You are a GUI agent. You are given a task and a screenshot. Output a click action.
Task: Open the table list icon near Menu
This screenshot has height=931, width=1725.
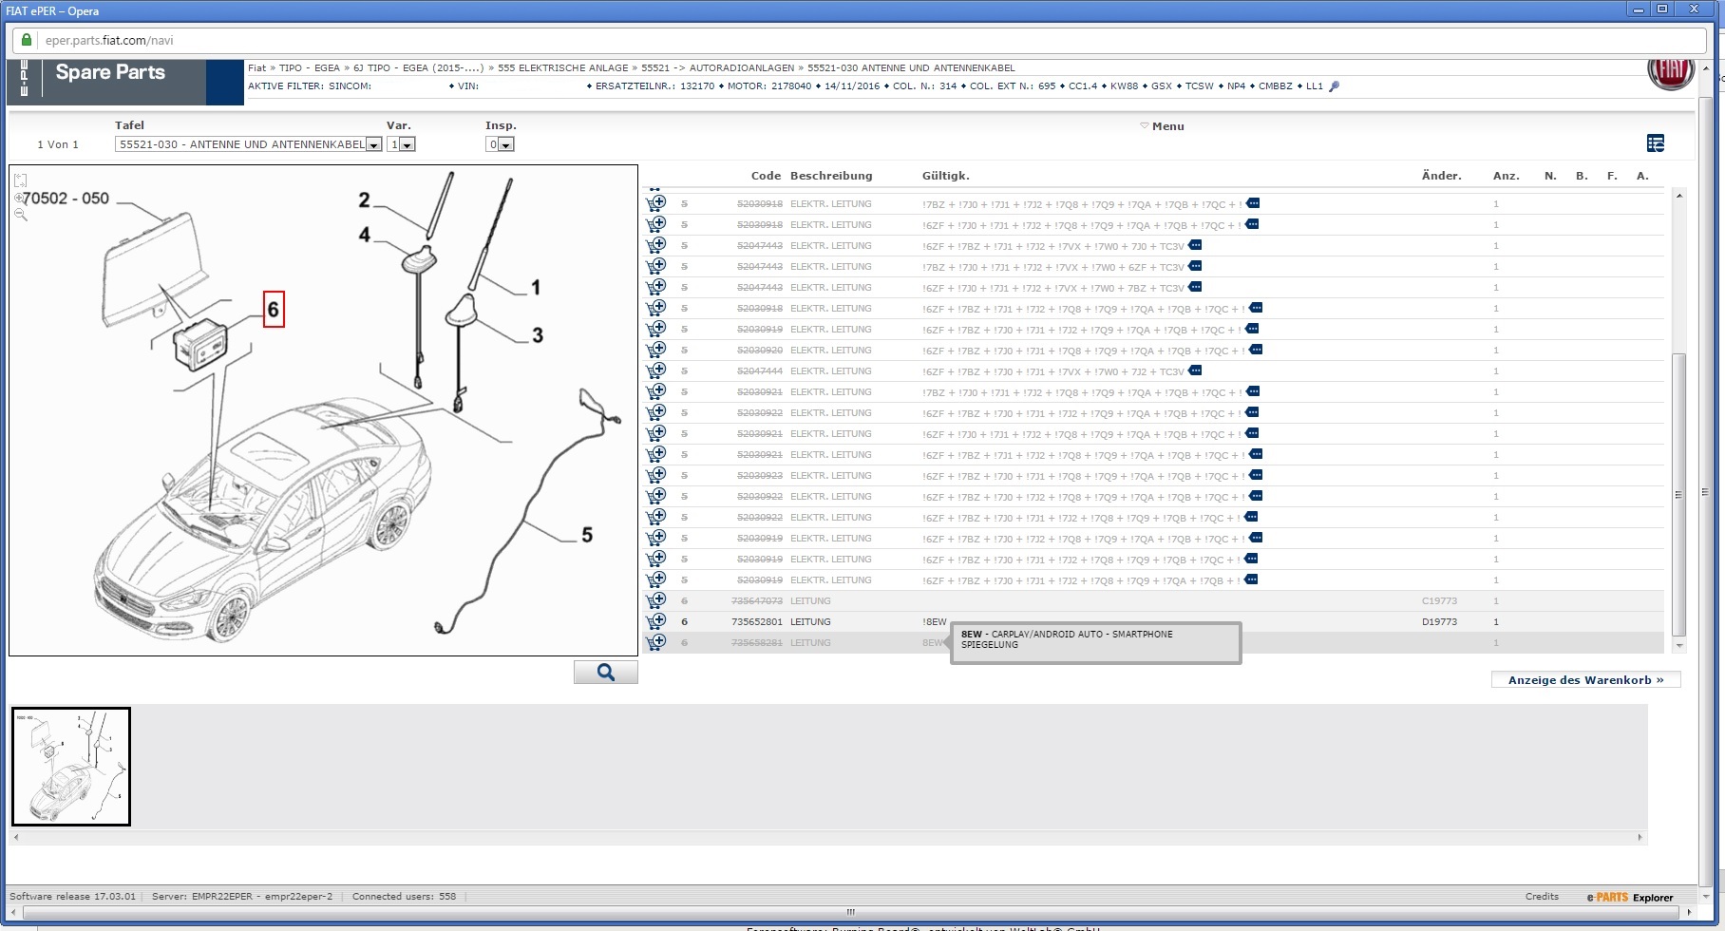(x=1655, y=143)
